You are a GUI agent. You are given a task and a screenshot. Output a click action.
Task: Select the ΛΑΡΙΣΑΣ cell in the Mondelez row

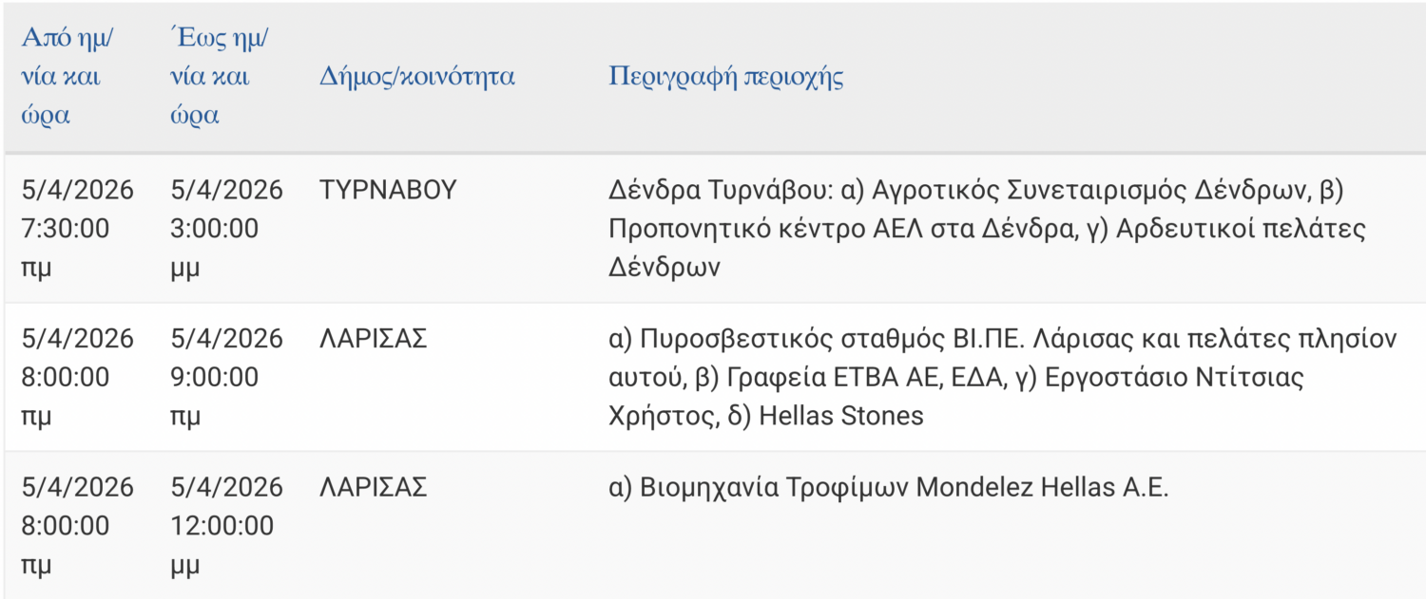[374, 488]
